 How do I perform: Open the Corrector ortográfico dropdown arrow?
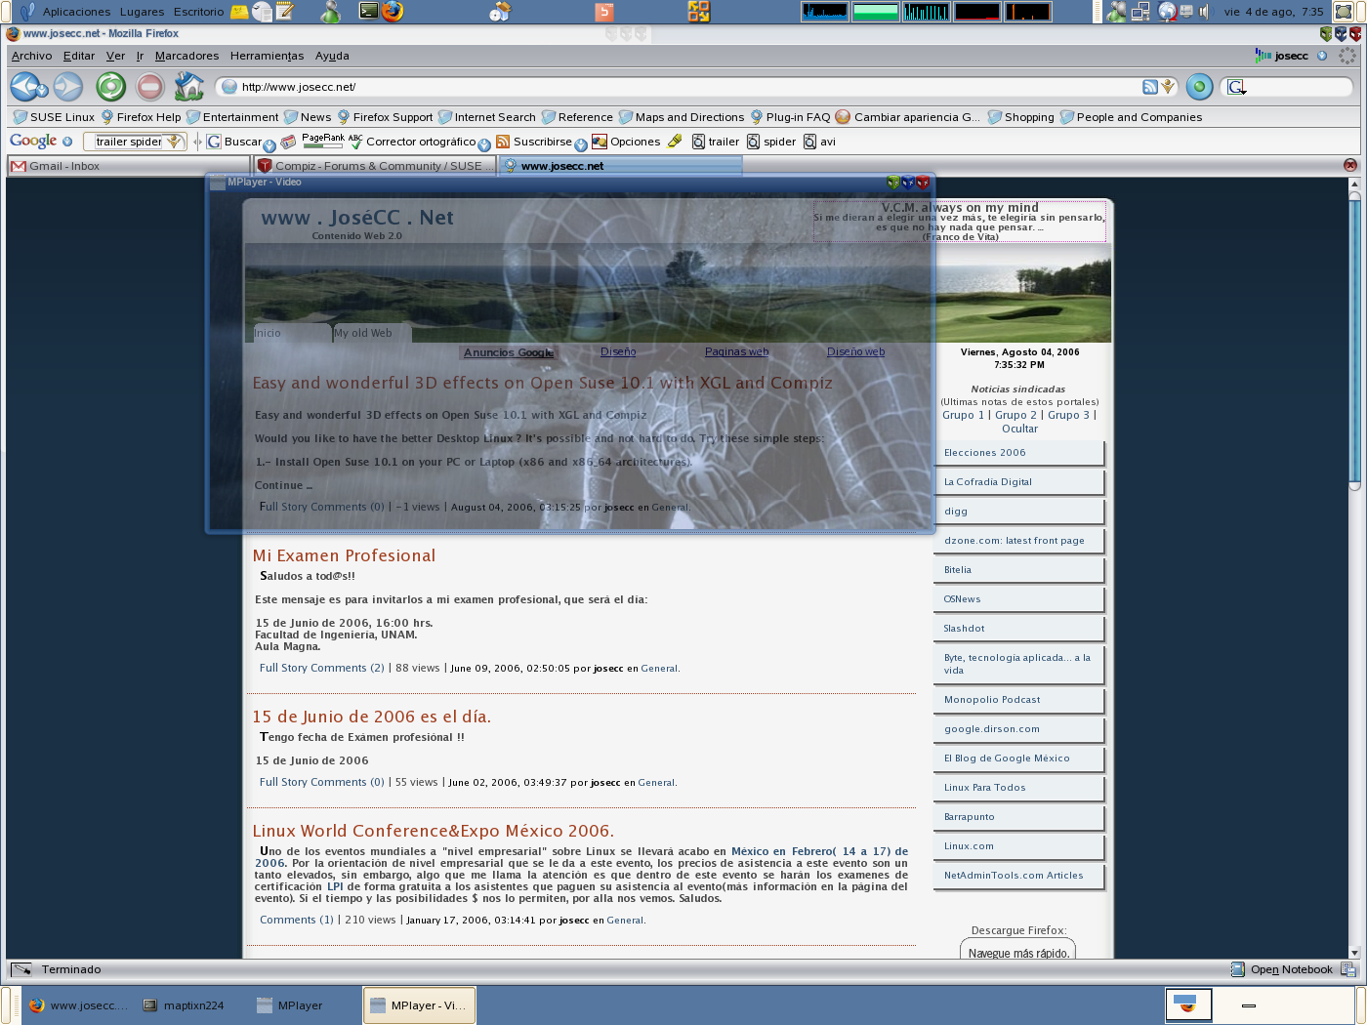[483, 146]
